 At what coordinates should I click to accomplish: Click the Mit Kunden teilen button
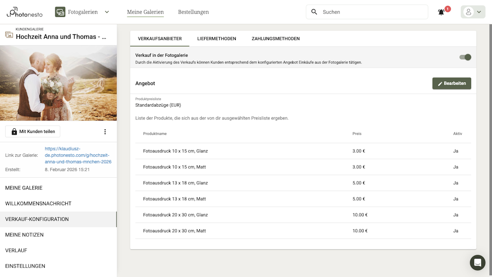(32, 131)
